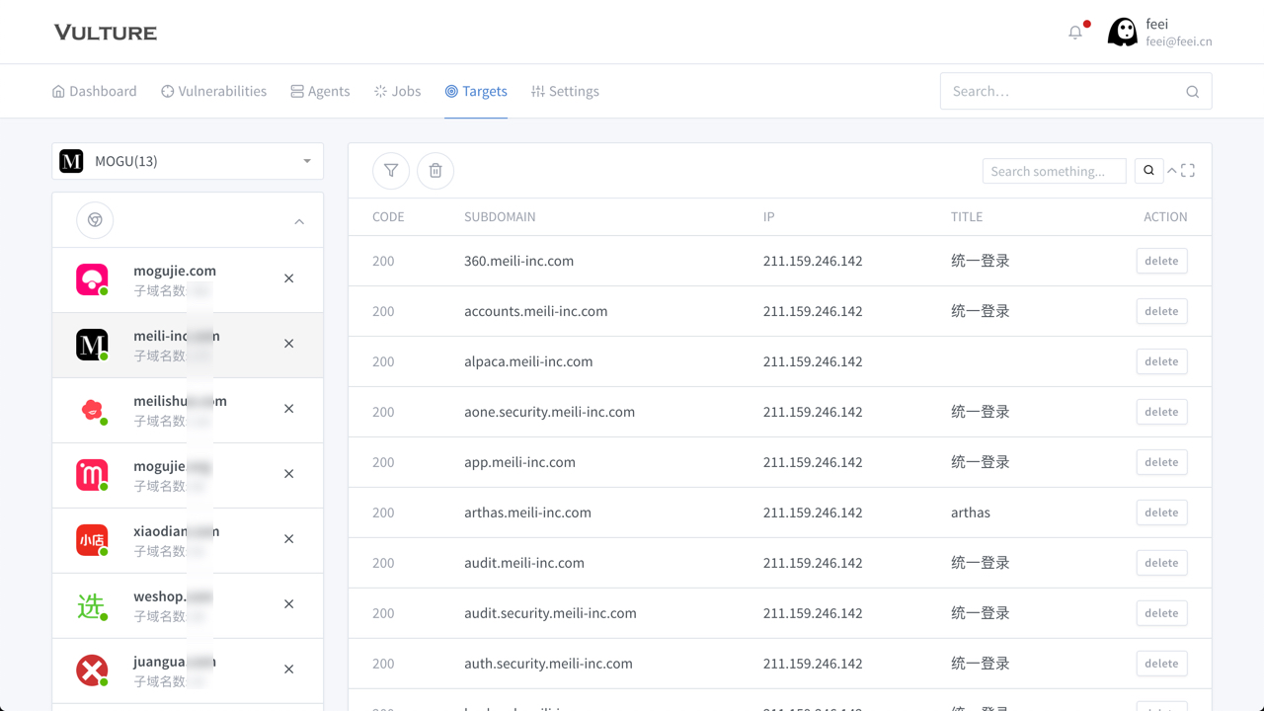This screenshot has height=711, width=1264.
Task: Click the juangua red X logo
Action: tap(92, 671)
